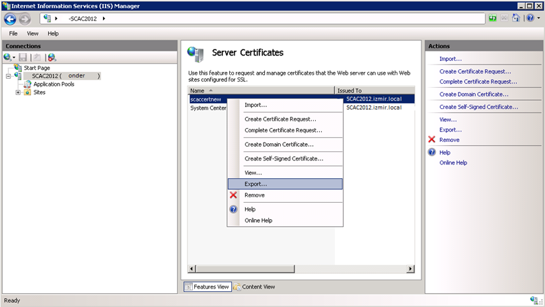Click the Content View tab icon
545x307 pixels.
237,287
